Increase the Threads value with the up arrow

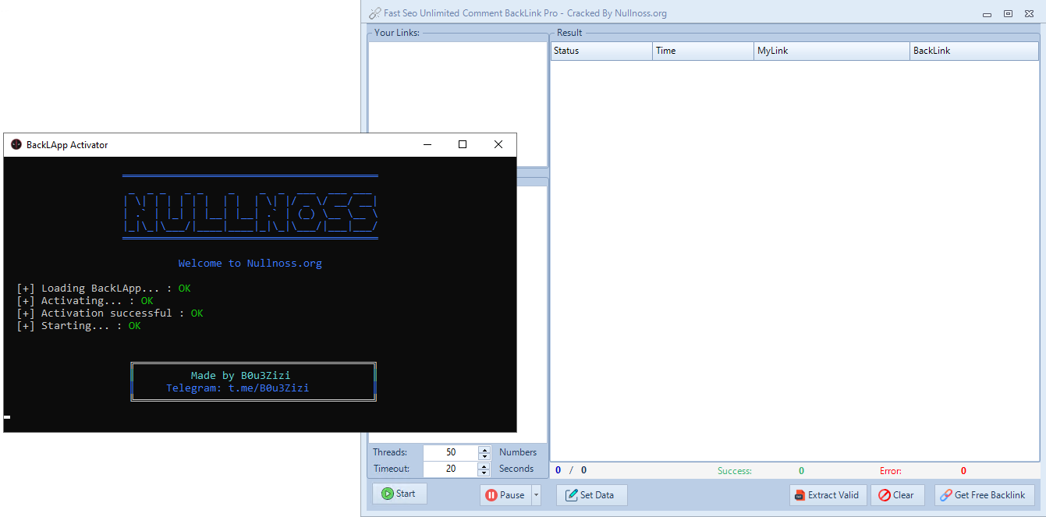coord(484,449)
